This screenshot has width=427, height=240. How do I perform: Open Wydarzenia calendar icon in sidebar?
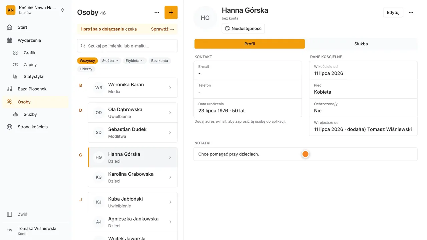10,40
